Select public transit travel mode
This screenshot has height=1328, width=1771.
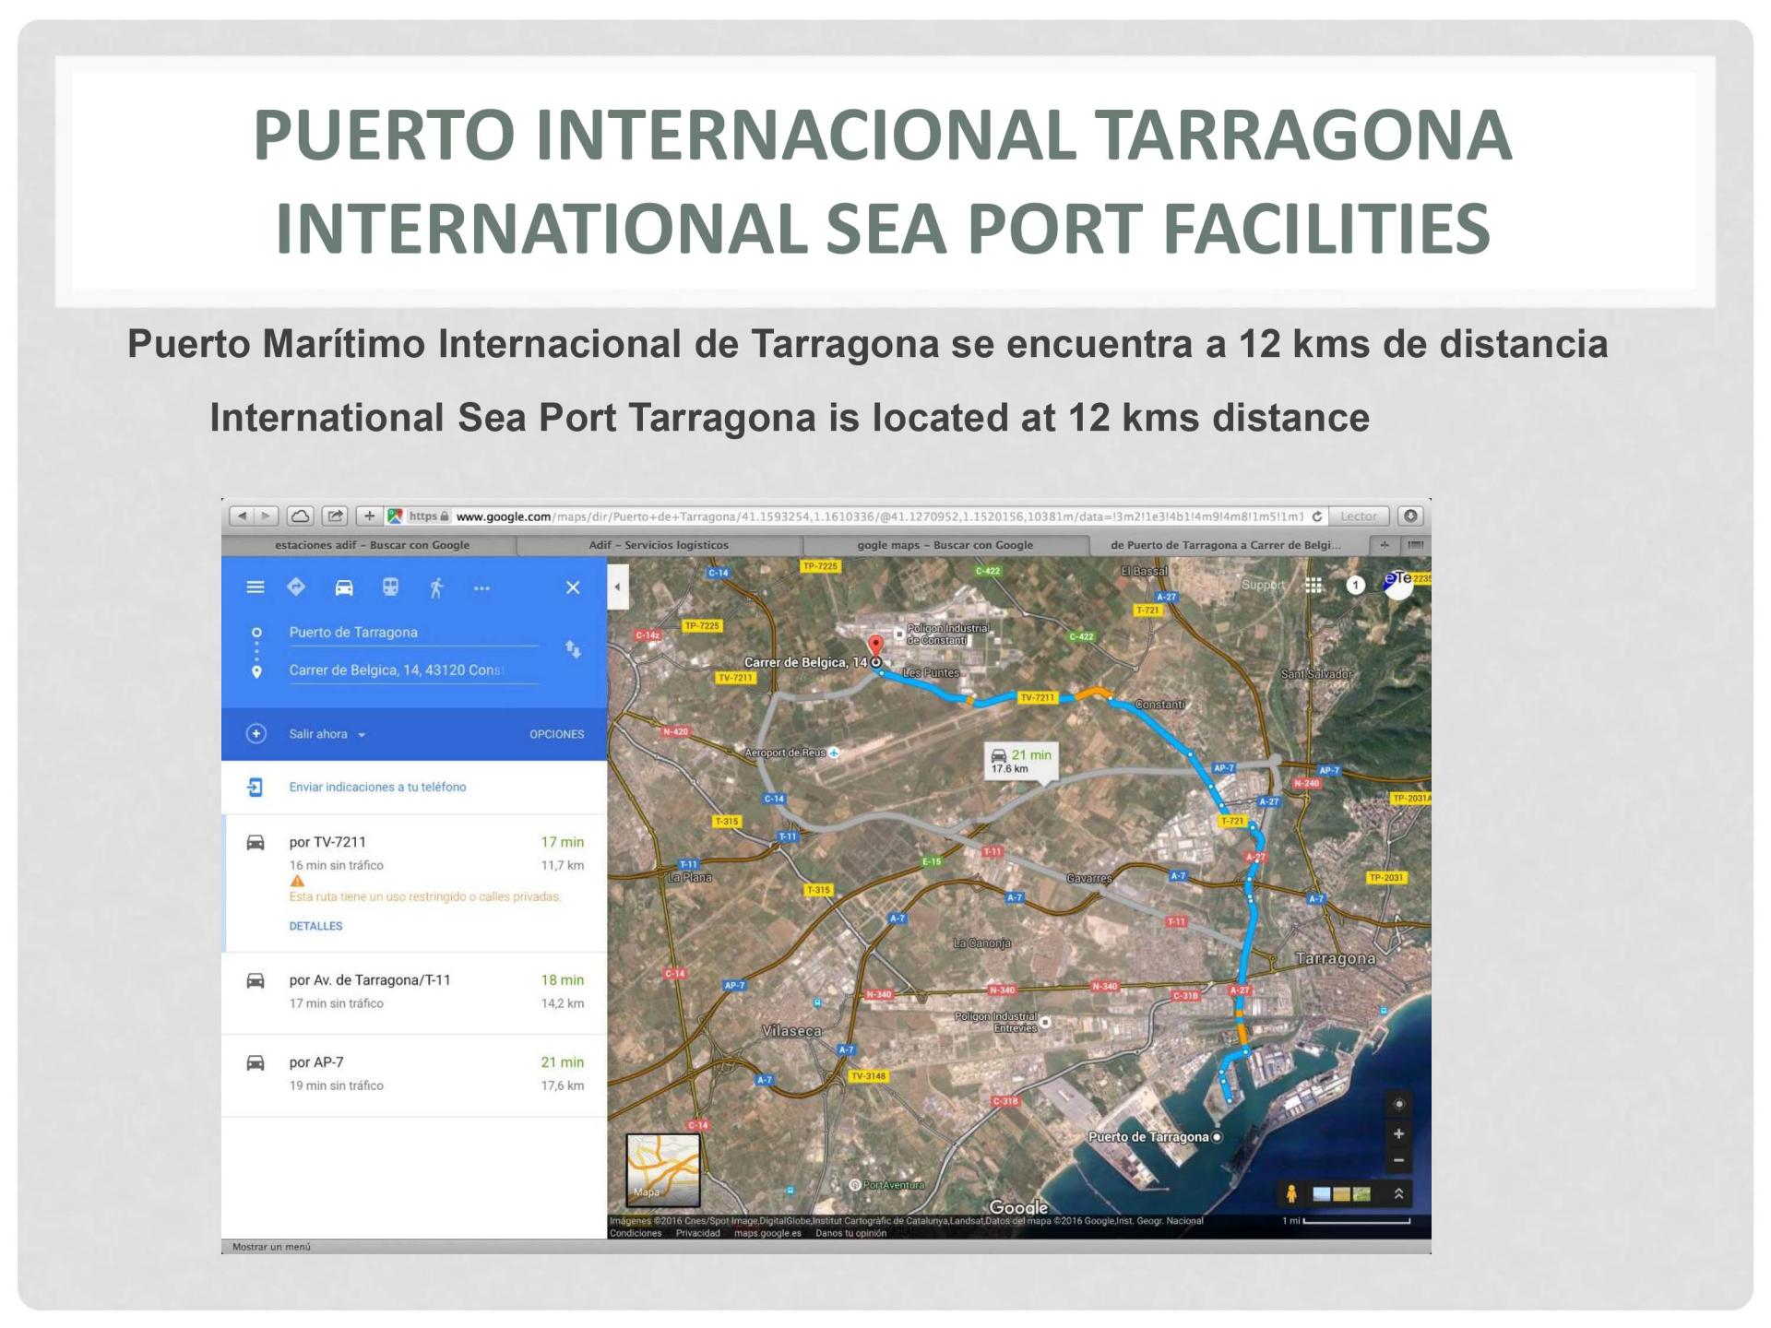390,587
